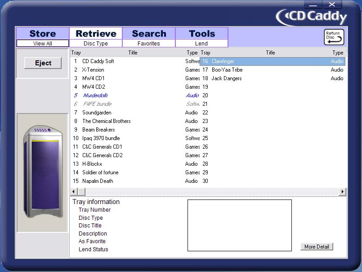Click the left scroll arrow of the list
This screenshot has height=272, width=362.
pos(74,191)
